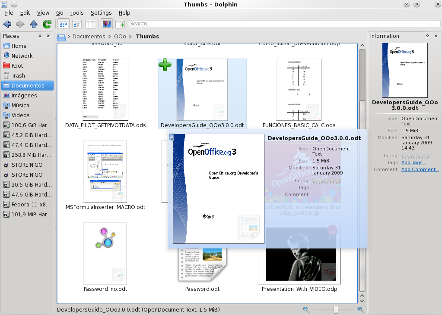This screenshot has width=442, height=315.
Task: Click Add Comment link
Action: (x=420, y=169)
